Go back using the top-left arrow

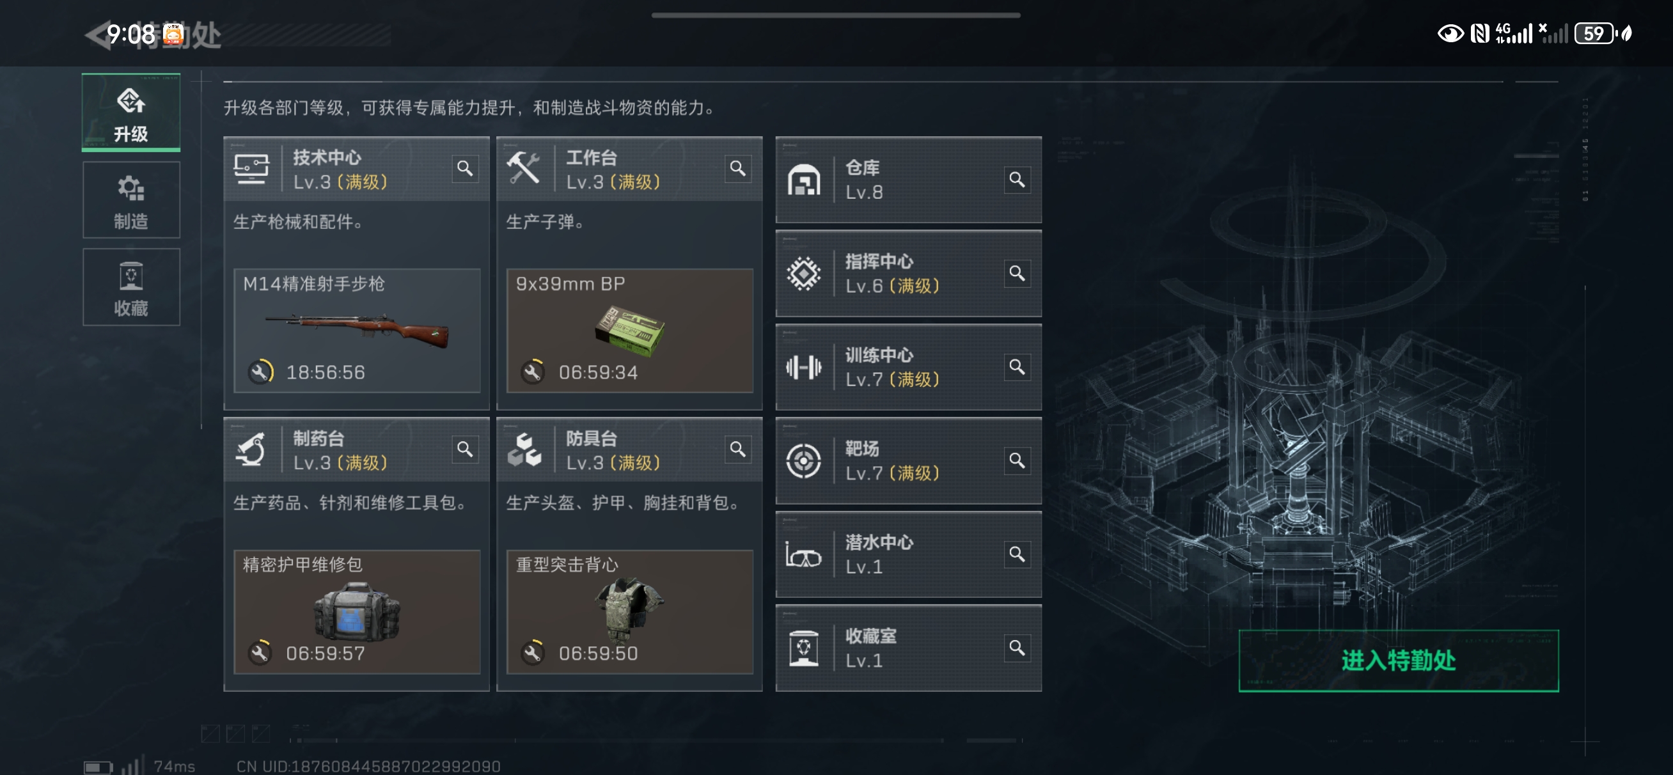point(97,35)
